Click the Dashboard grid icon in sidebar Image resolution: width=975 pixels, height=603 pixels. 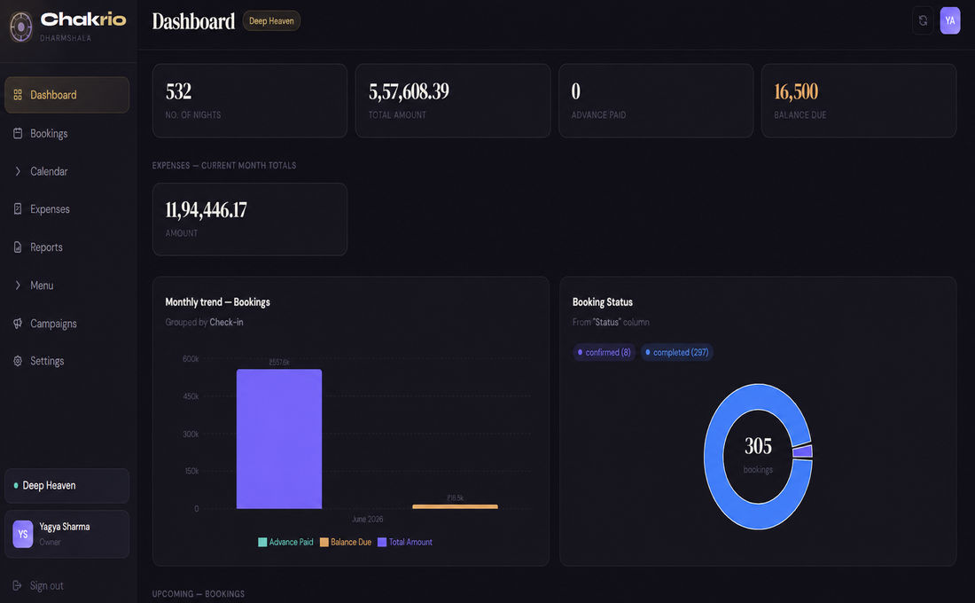pyautogui.click(x=18, y=95)
